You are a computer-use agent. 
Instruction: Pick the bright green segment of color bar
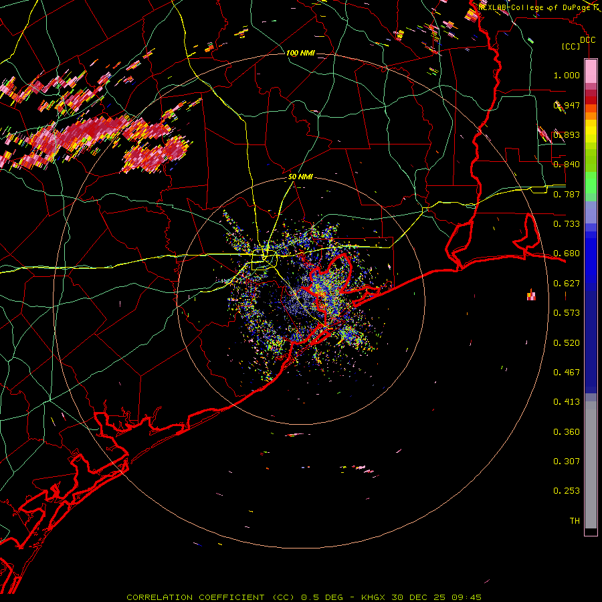591,183
